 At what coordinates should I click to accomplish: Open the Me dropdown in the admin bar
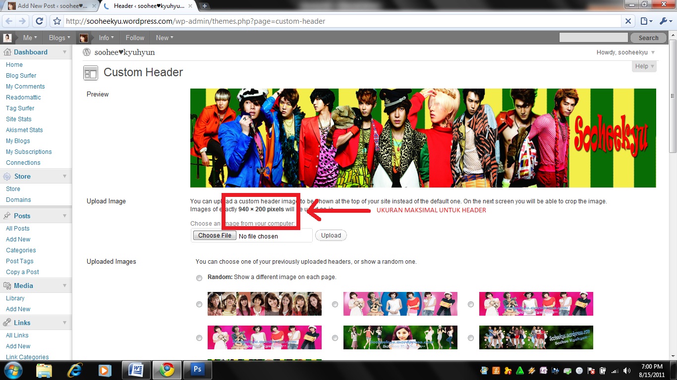pos(30,38)
